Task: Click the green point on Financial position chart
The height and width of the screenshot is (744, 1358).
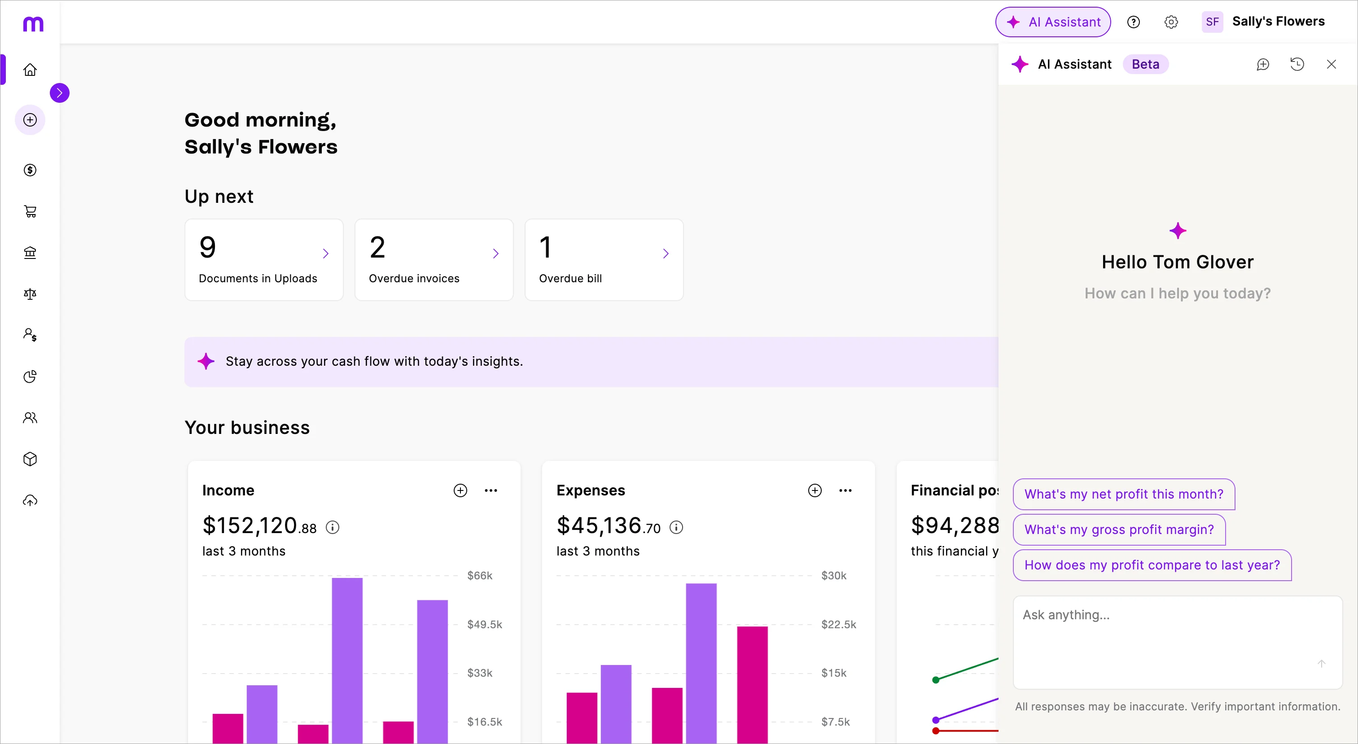Action: tap(936, 680)
